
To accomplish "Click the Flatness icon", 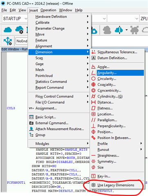I will [x=93, y=108].
